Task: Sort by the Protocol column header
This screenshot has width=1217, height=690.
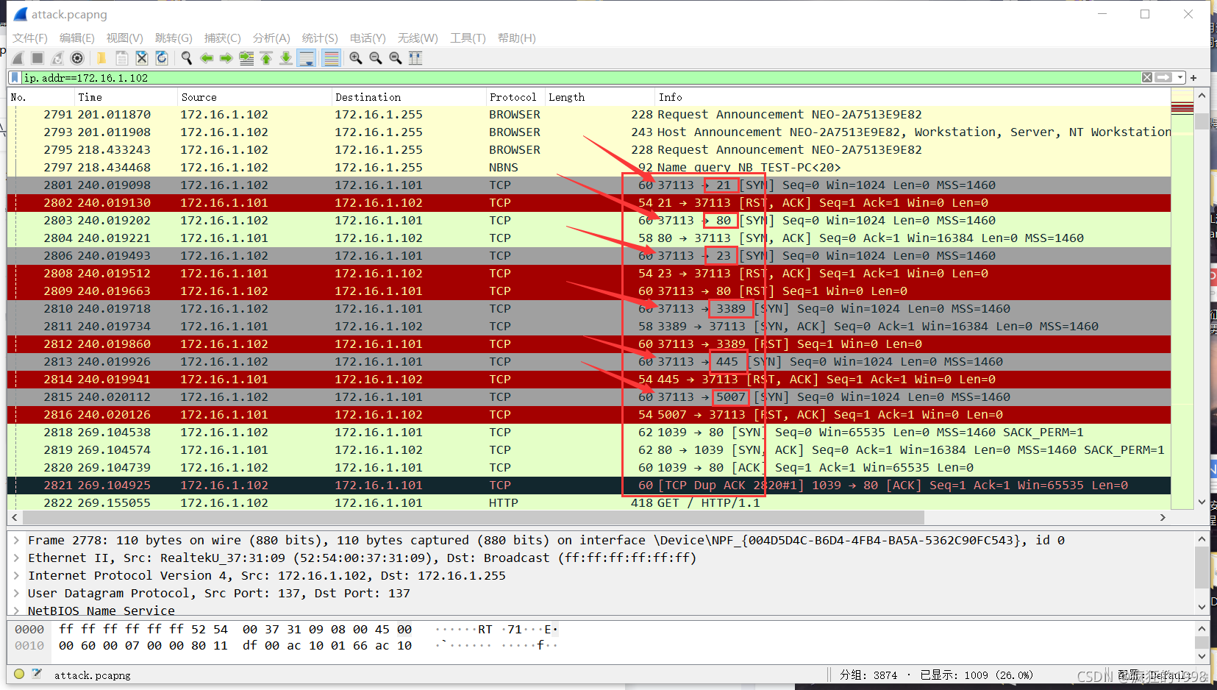Action: 515,97
